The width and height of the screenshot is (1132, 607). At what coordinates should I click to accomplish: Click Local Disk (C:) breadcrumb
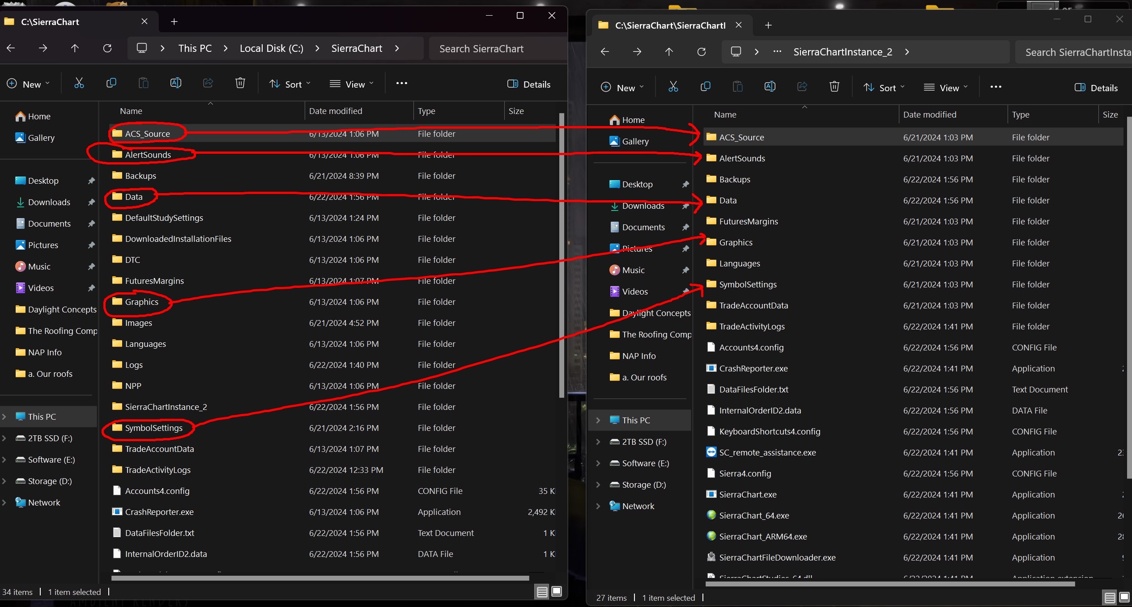pos(271,48)
